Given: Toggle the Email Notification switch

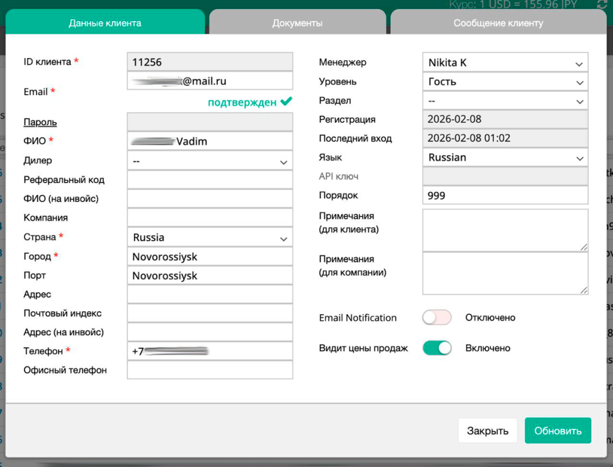Looking at the screenshot, I should click(436, 318).
